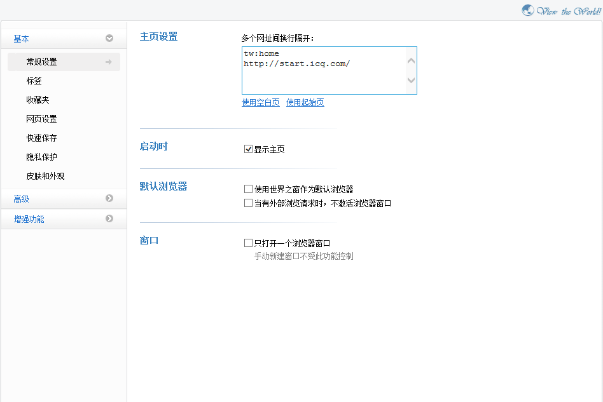Expand the 高级 section arrow

point(109,198)
